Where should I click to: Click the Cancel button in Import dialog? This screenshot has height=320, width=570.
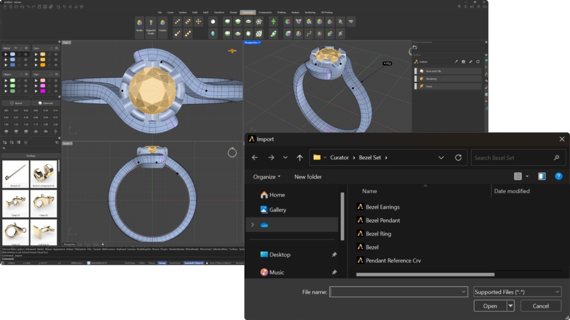(540, 306)
